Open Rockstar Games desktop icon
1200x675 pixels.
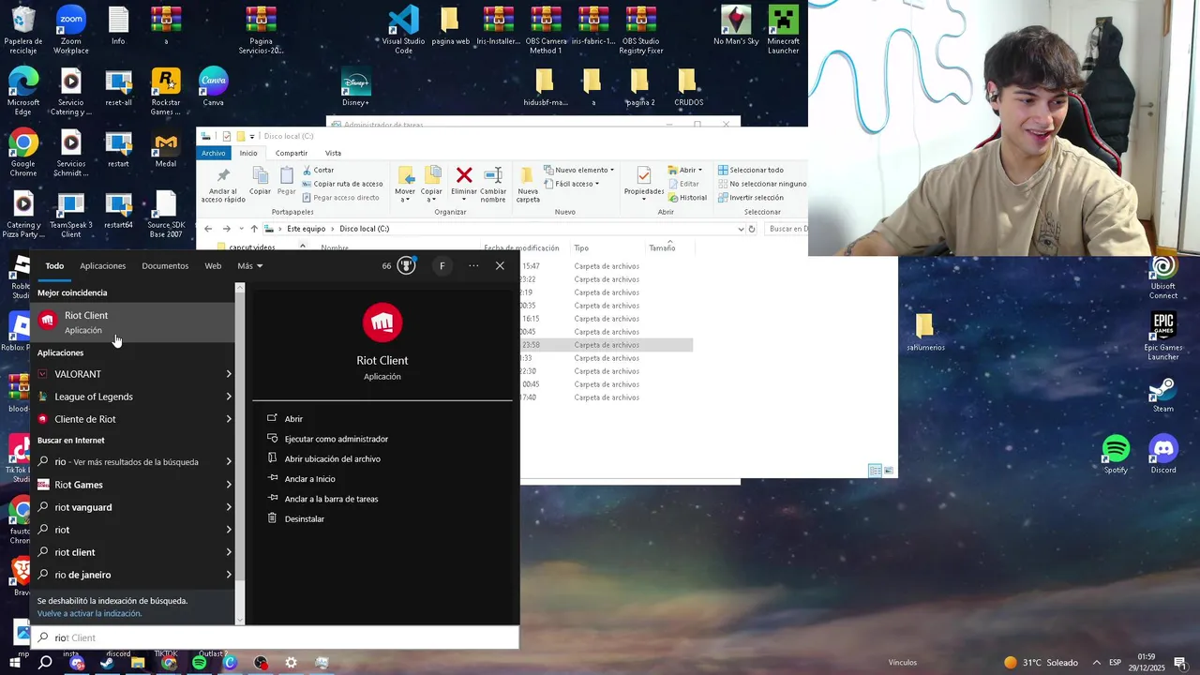[x=166, y=92]
